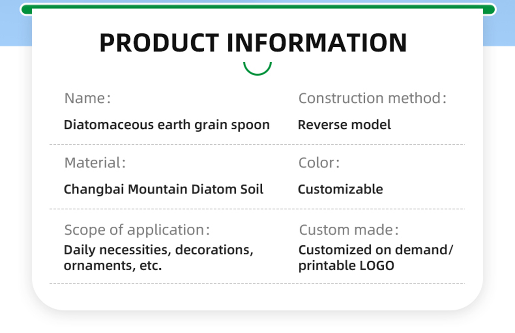The height and width of the screenshot is (333, 515).
Task: Click the green bar atop the card
Action: [x=257, y=6]
